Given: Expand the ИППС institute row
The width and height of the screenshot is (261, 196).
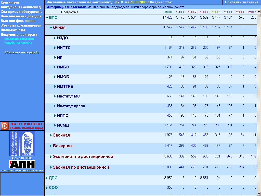Looking at the screenshot, I should pos(55,116).
